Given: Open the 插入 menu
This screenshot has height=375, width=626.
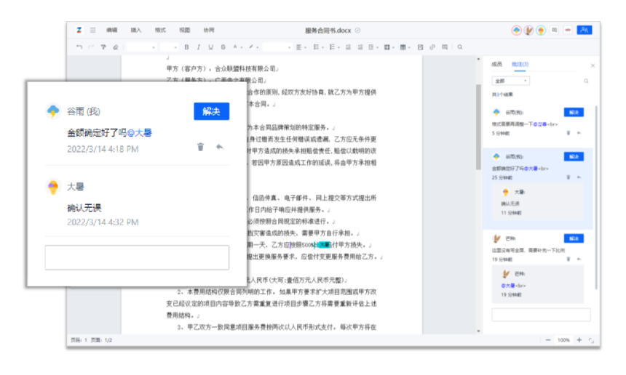Looking at the screenshot, I should [x=136, y=30].
